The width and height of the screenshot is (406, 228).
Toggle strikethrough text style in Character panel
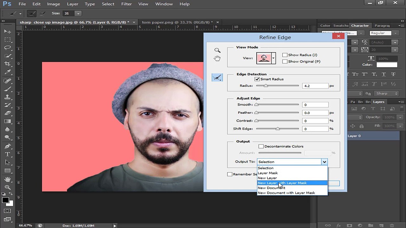coord(394,74)
